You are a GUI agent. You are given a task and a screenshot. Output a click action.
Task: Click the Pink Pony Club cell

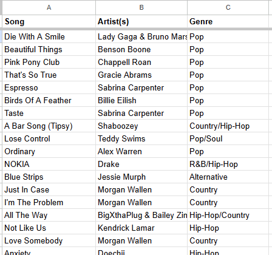coord(49,62)
